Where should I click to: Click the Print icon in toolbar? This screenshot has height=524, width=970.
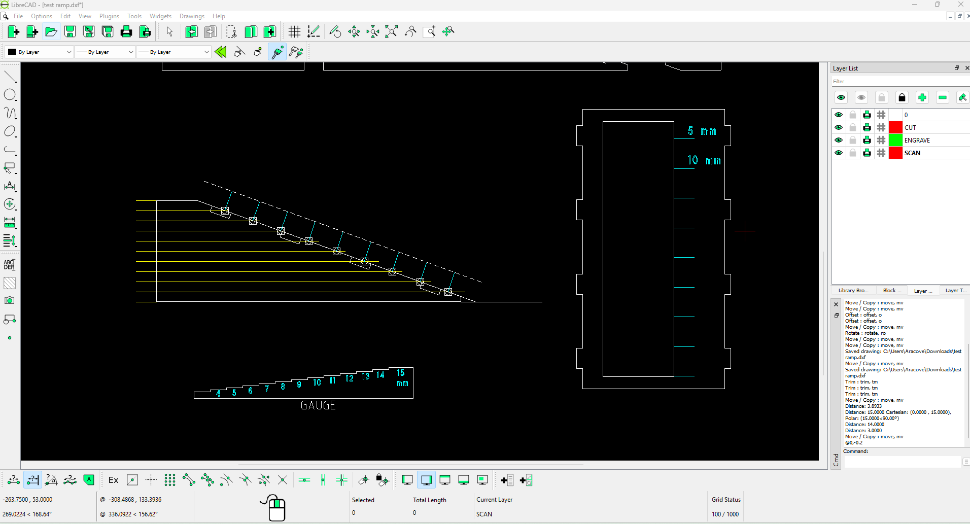click(x=126, y=32)
